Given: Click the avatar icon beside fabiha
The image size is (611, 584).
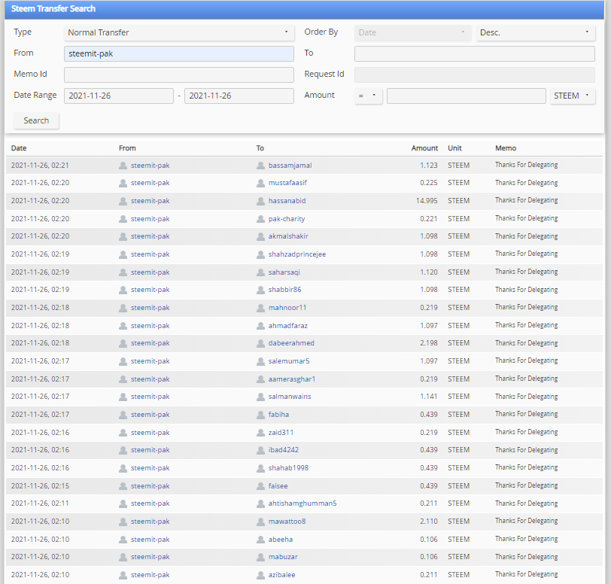Looking at the screenshot, I should pos(260,415).
